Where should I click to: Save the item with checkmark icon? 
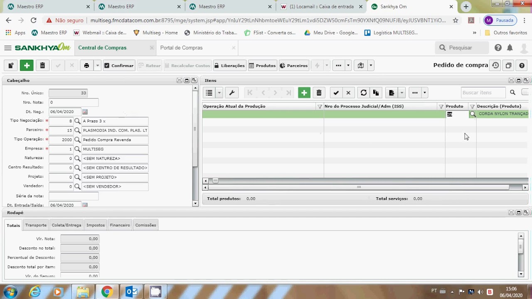click(x=336, y=93)
